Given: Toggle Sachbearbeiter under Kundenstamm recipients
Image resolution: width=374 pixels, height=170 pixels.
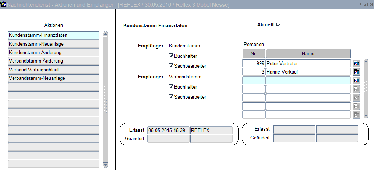Looking at the screenshot, I should click(171, 66).
